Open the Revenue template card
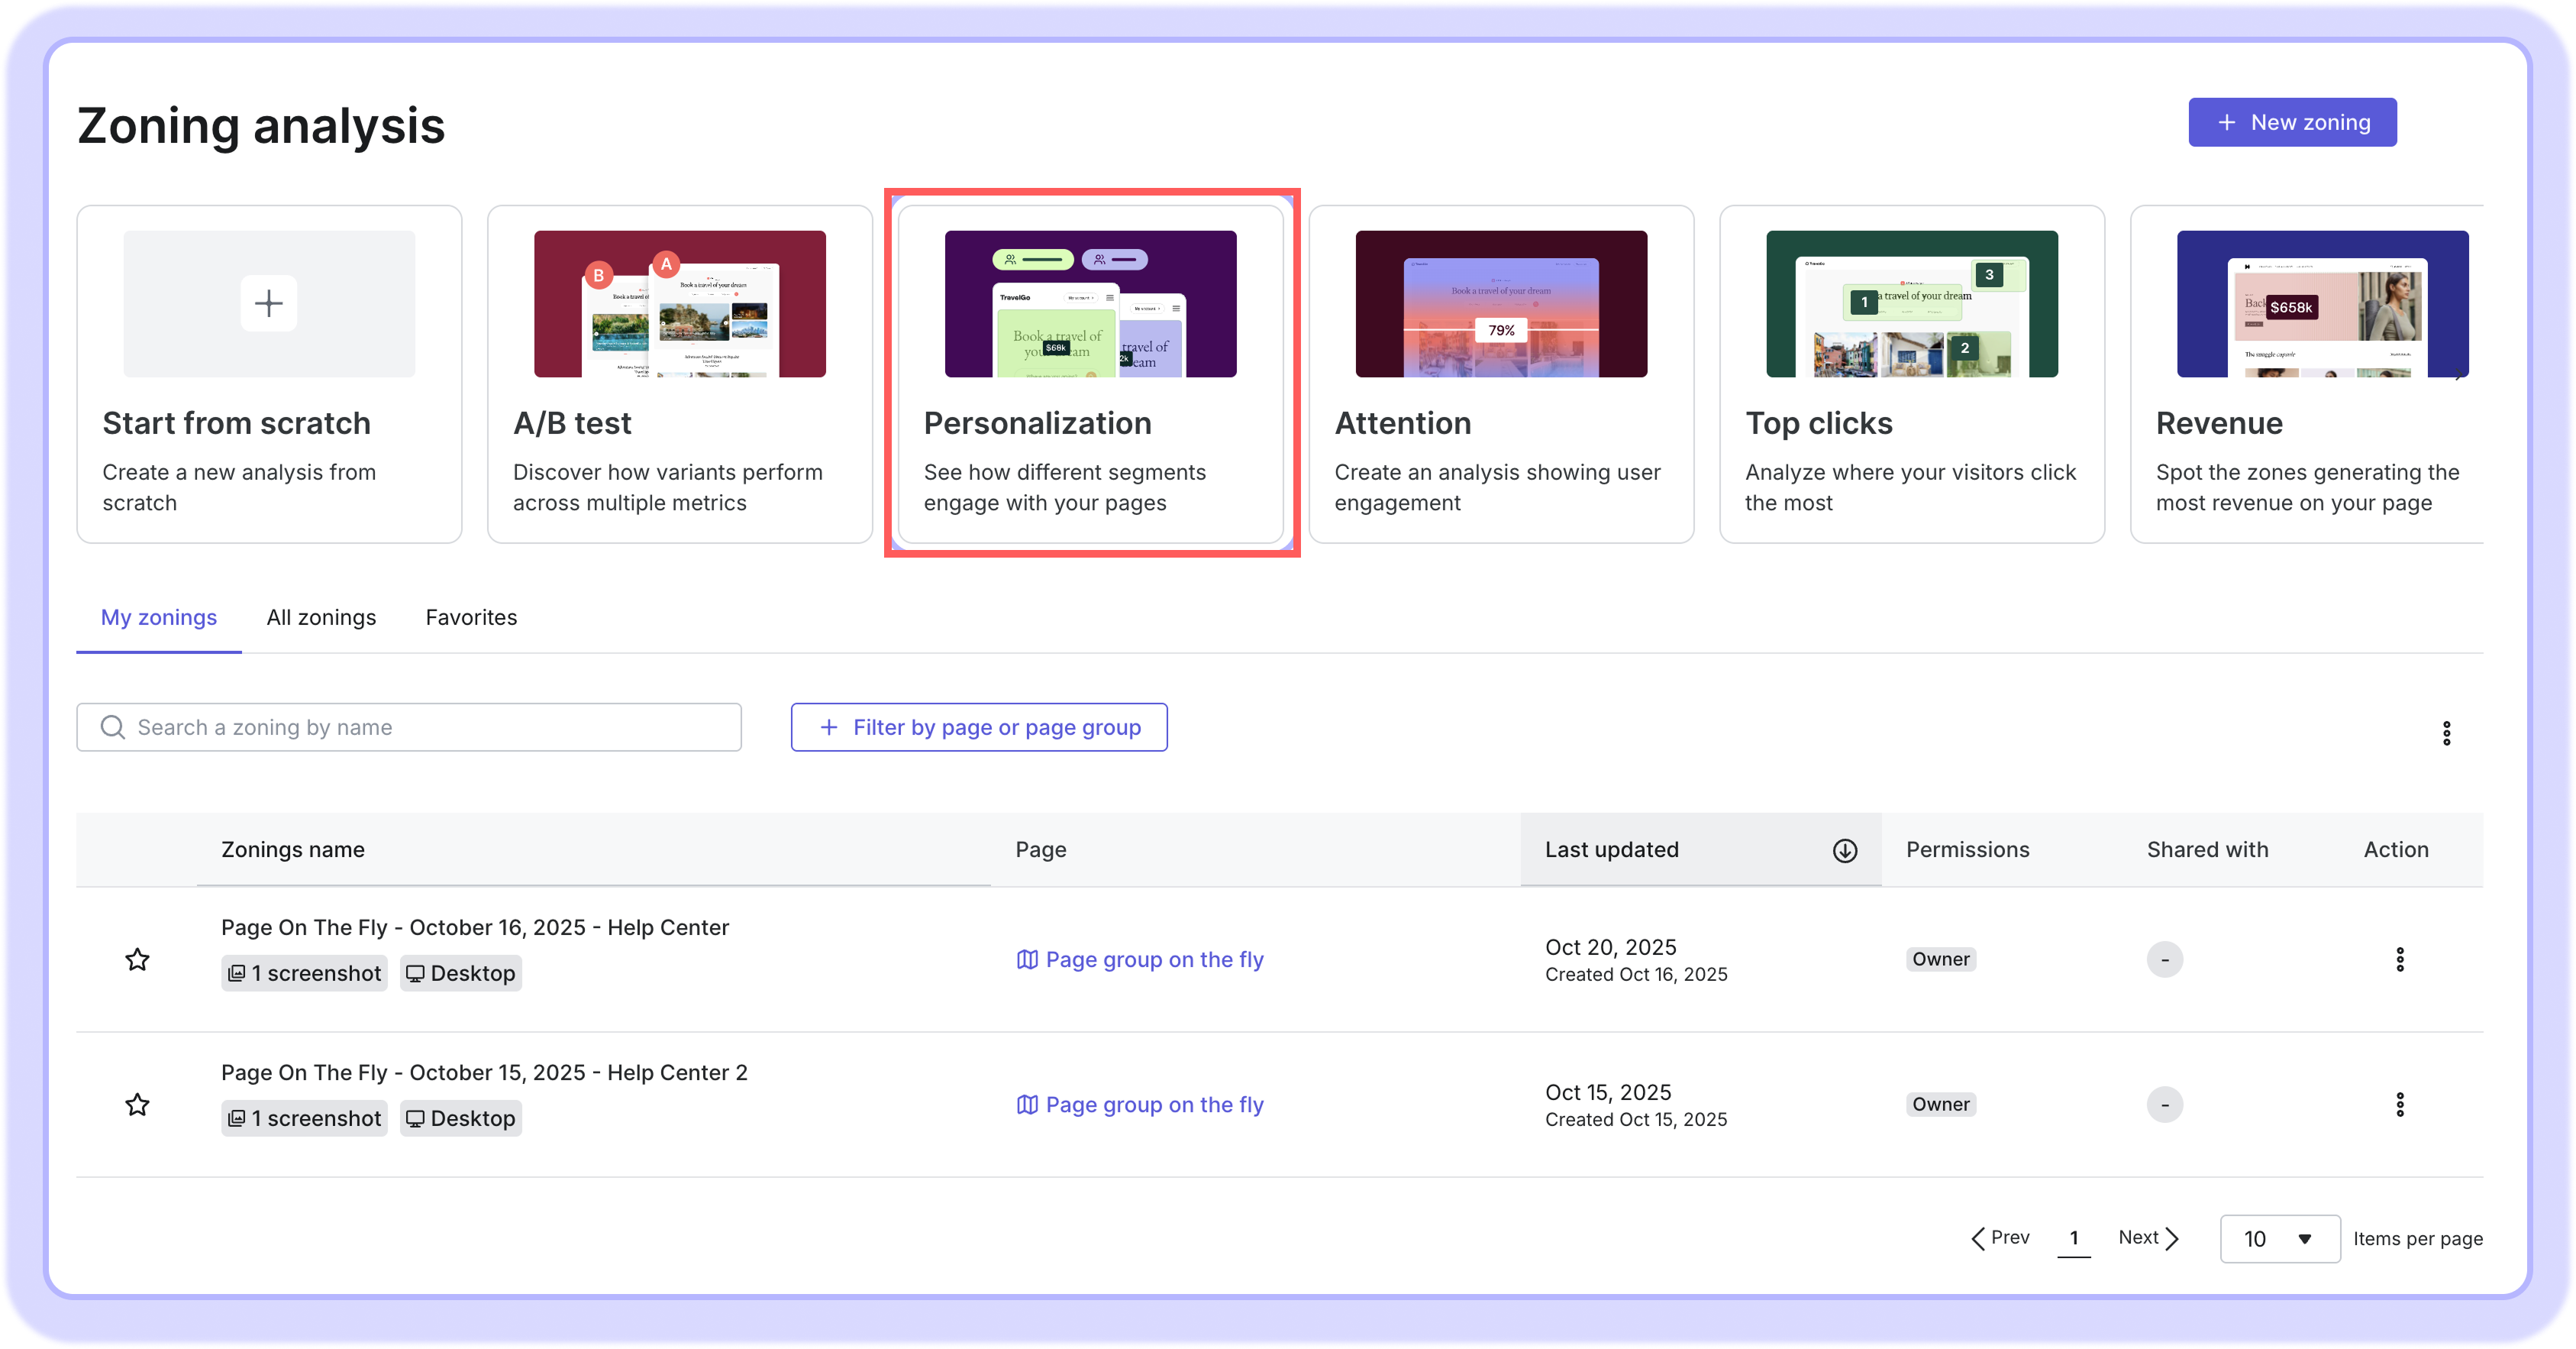 coord(2307,374)
